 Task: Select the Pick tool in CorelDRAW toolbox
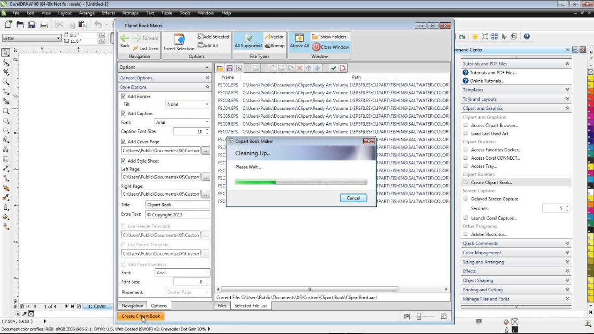click(x=6, y=52)
